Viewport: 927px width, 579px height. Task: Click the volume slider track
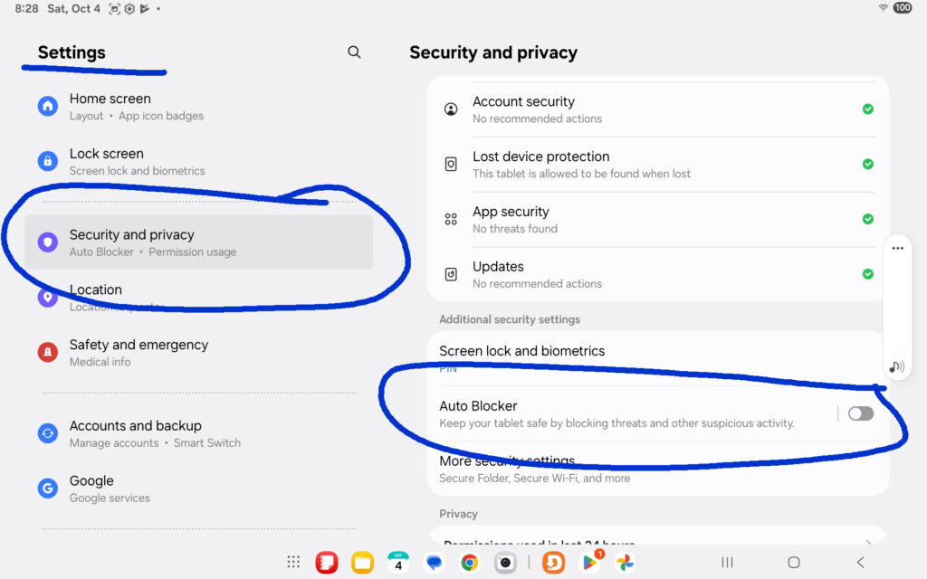[x=897, y=308]
